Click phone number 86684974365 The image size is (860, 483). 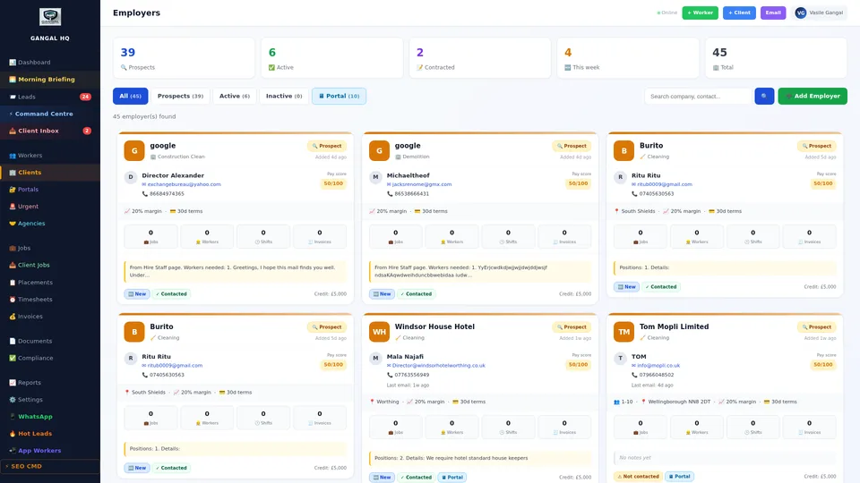[167, 194]
